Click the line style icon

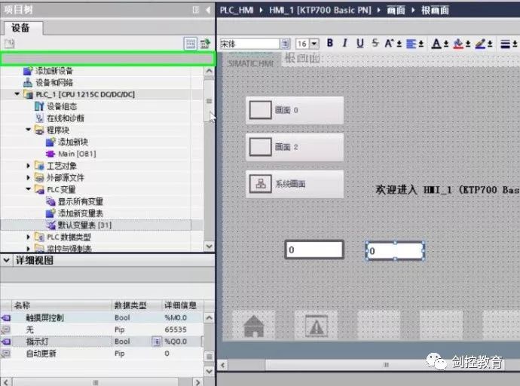pyautogui.click(x=505, y=44)
